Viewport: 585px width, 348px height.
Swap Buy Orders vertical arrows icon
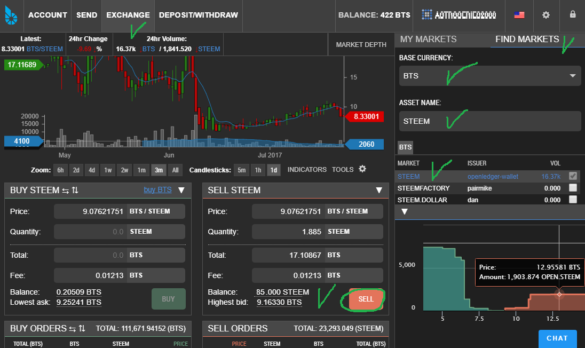coord(82,328)
